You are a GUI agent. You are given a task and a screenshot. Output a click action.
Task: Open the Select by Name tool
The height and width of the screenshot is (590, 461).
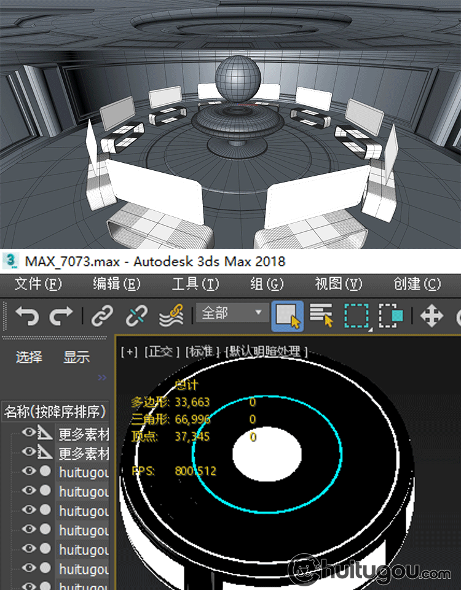click(x=321, y=317)
